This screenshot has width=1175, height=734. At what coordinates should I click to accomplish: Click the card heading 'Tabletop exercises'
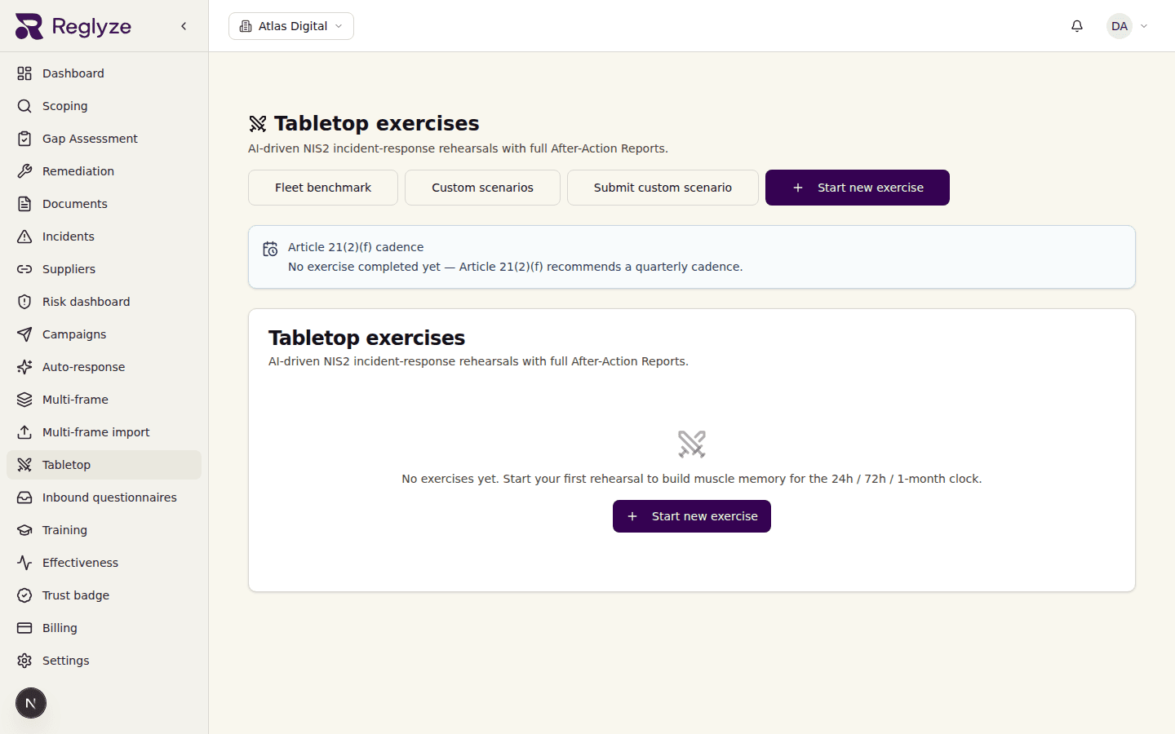pyautogui.click(x=366, y=338)
